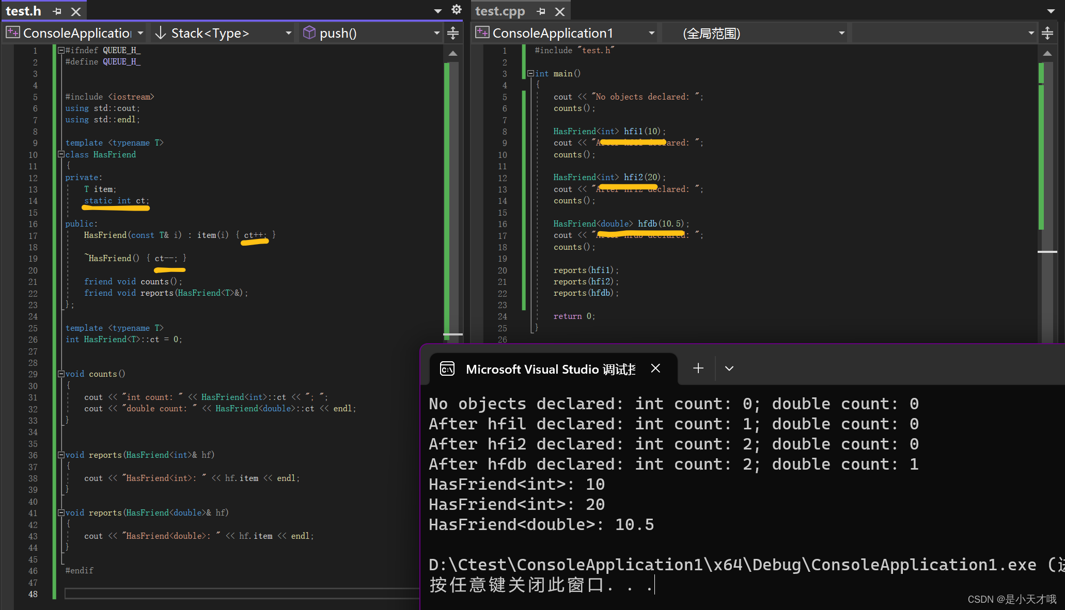Click '#endif' in test.h
The height and width of the screenshot is (610, 1065).
79,571
